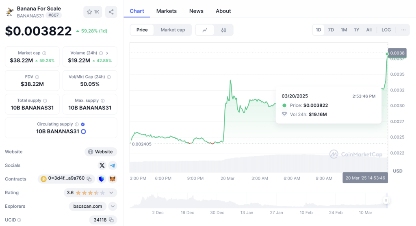
Task: Click the 0x3d4f...a9a760 contract address
Action: click(66, 178)
